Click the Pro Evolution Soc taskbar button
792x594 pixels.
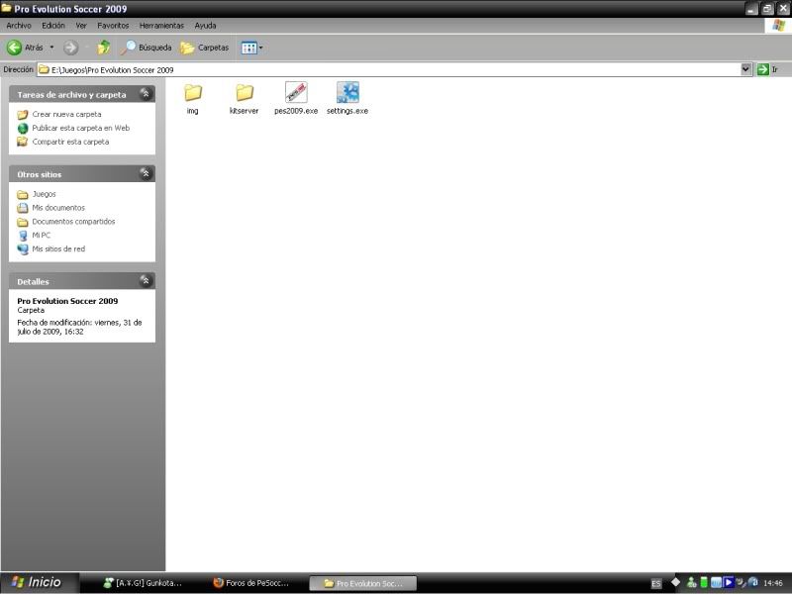[x=362, y=583]
